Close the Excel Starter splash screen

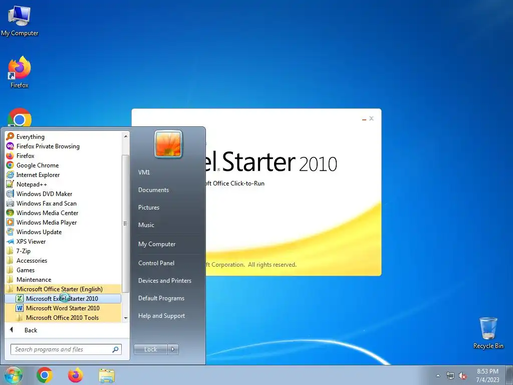point(371,118)
